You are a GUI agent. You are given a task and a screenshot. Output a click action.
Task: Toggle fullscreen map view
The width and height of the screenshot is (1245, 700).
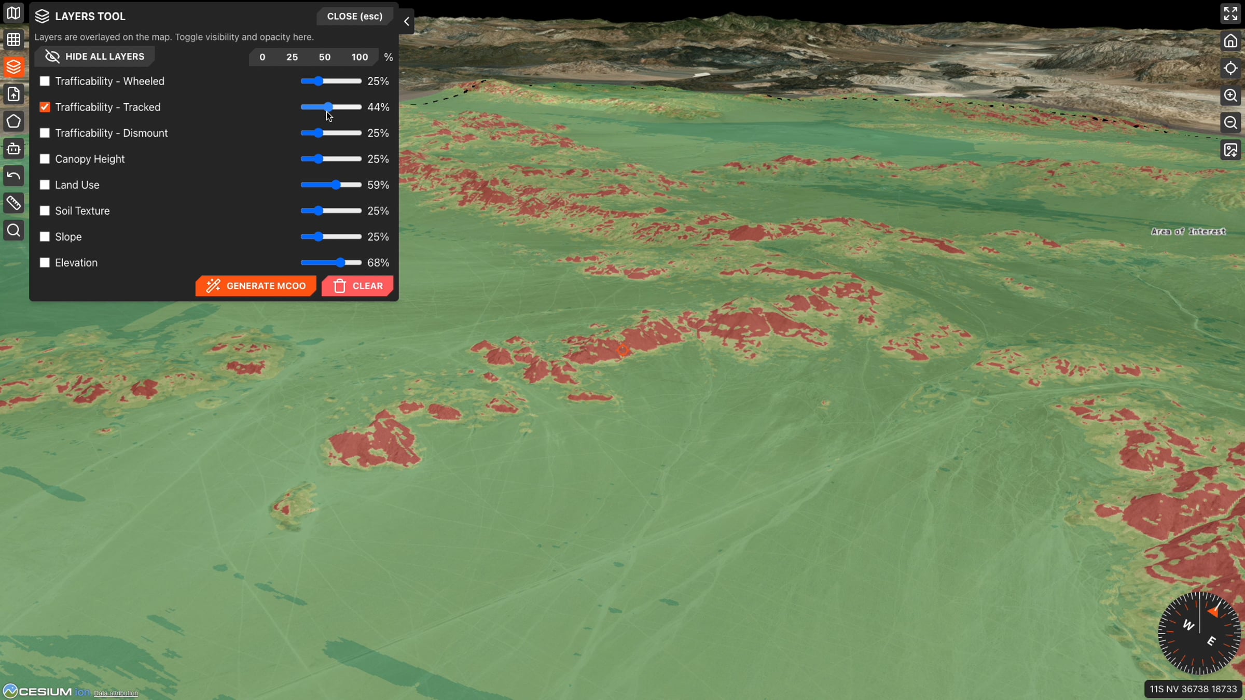[1230, 13]
